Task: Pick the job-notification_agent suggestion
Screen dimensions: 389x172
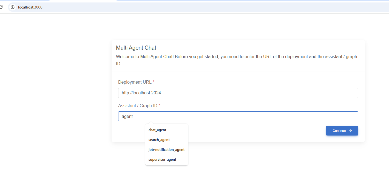Action: (x=167, y=150)
